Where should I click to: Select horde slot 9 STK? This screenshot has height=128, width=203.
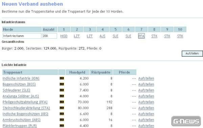tap(167, 36)
